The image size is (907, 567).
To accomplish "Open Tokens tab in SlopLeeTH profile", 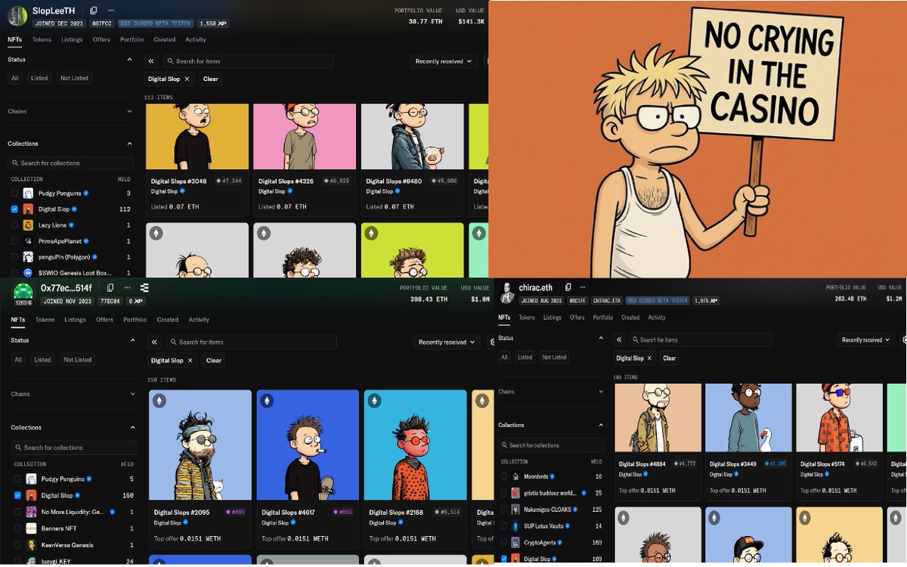I will [x=42, y=39].
